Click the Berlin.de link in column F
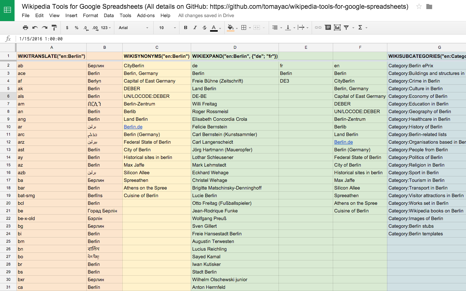The width and height of the screenshot is (466, 291). click(343, 142)
